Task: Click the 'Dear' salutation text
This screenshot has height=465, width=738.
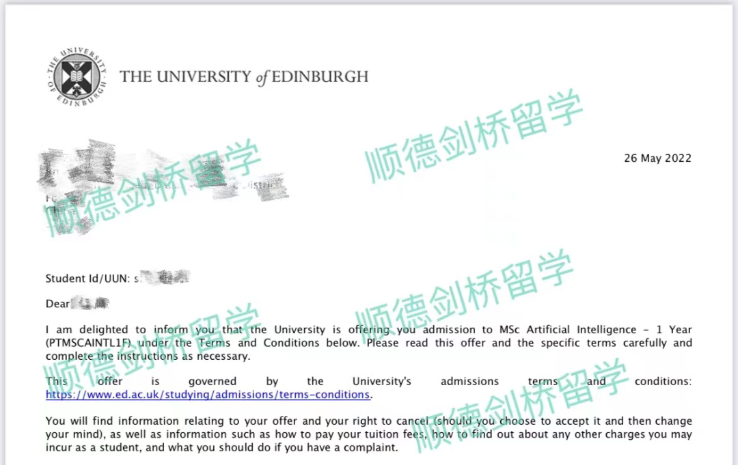Action: 57,304
